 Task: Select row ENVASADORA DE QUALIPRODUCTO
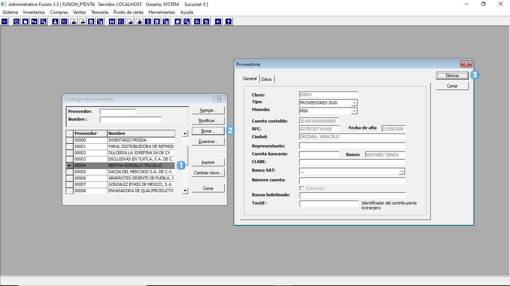point(120,191)
